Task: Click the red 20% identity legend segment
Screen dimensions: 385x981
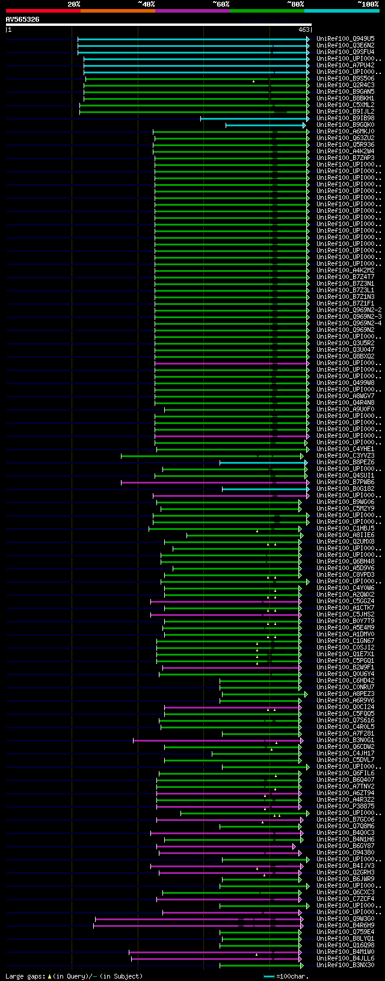Action: tap(43, 11)
